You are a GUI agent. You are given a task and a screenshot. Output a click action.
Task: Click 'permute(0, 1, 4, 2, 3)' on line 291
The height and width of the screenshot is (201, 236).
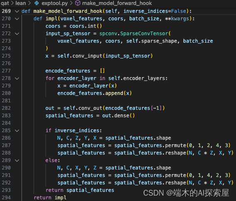click(198, 175)
